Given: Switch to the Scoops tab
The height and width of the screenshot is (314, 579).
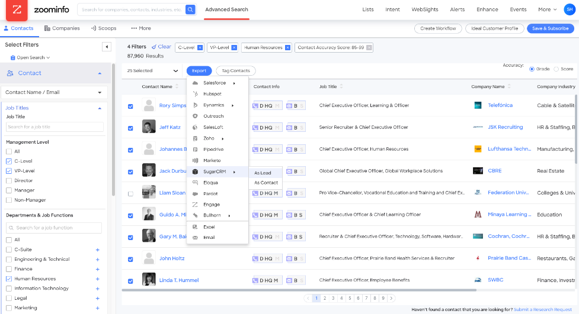Looking at the screenshot, I should tap(104, 28).
